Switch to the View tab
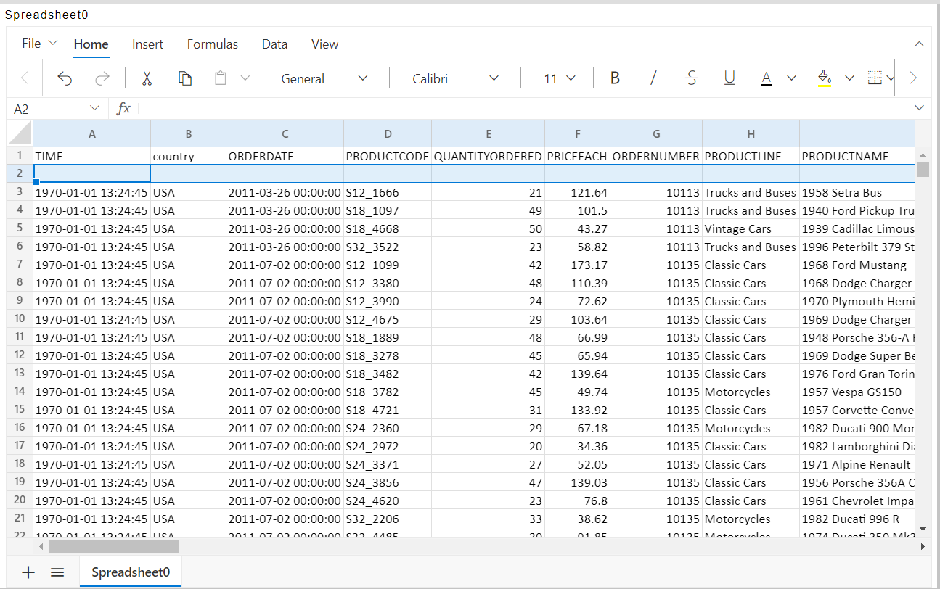 tap(325, 44)
